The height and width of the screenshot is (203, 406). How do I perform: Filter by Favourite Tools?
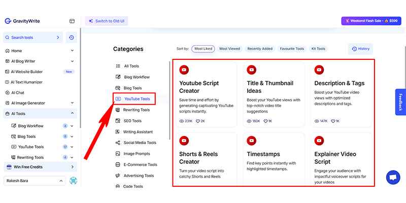292,49
